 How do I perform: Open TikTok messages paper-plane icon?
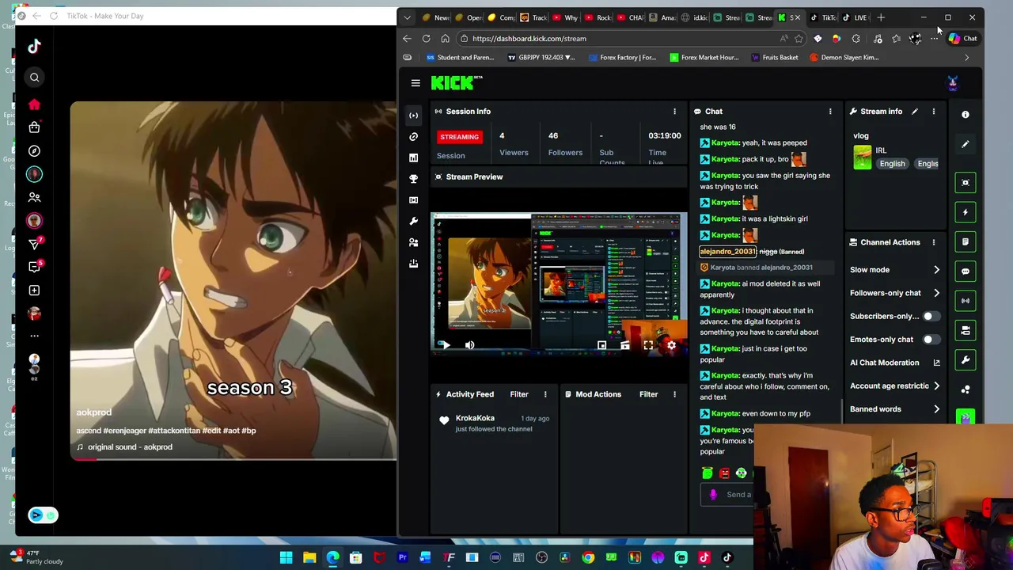point(34,244)
